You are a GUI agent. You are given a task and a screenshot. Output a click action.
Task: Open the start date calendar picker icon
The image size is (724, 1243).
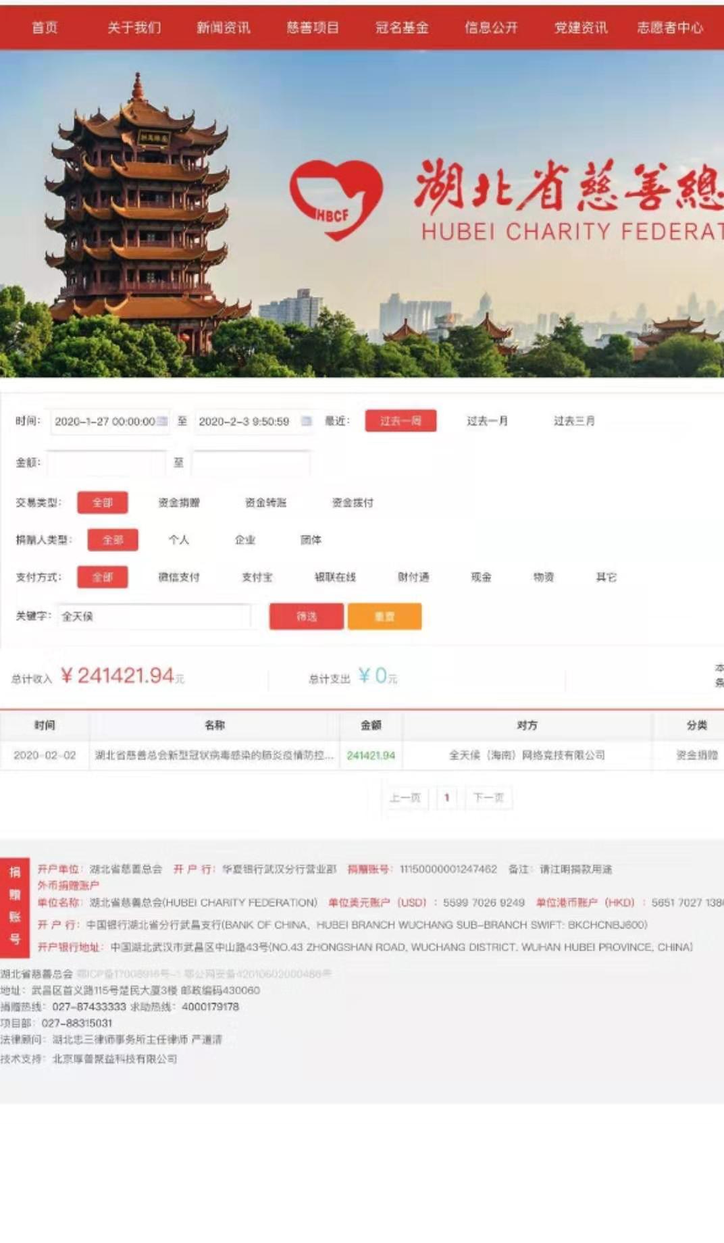[162, 421]
